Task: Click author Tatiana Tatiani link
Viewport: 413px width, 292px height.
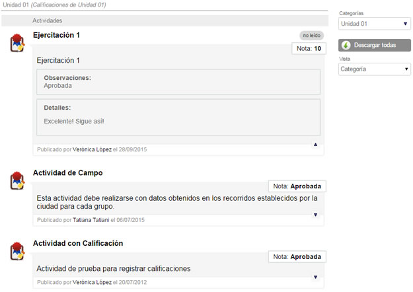Action: point(91,220)
